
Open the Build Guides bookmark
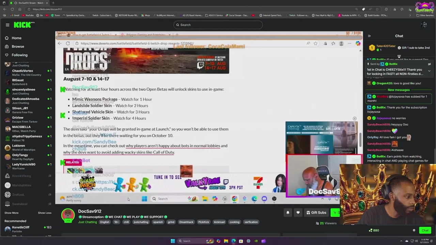376,15
